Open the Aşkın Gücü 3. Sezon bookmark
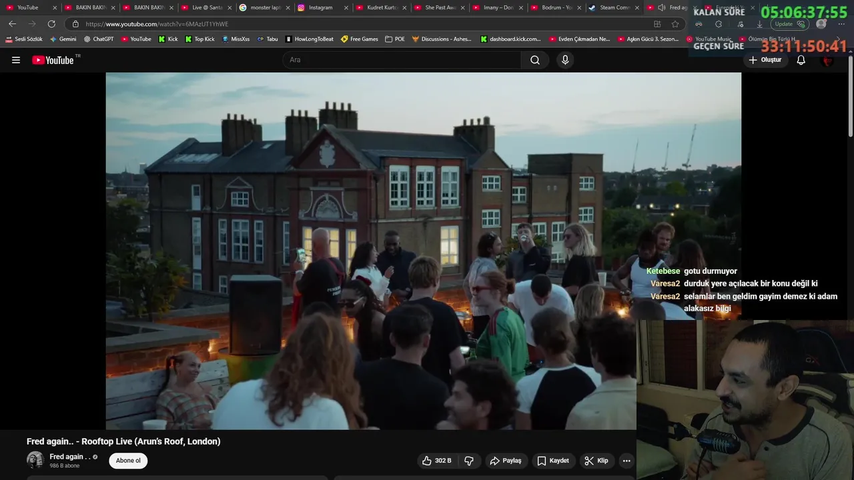 pyautogui.click(x=648, y=39)
